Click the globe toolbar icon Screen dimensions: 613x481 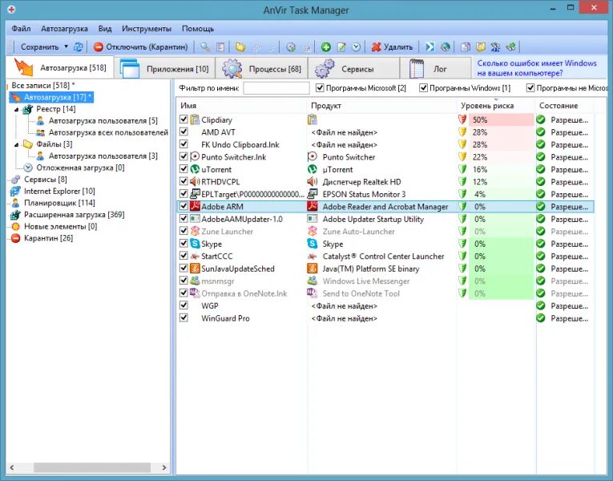coord(445,47)
